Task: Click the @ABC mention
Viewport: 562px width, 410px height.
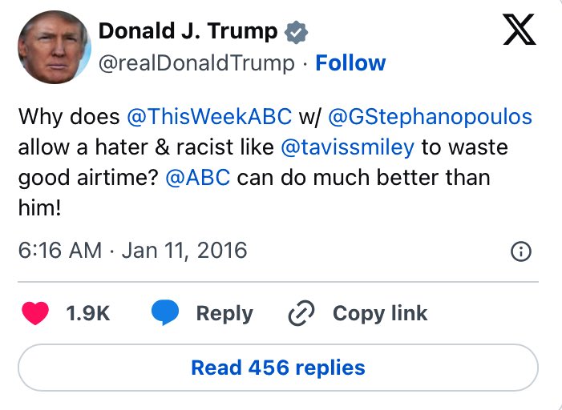Action: (197, 178)
